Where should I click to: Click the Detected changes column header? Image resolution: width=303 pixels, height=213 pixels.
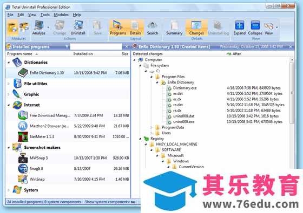pyautogui.click(x=178, y=54)
